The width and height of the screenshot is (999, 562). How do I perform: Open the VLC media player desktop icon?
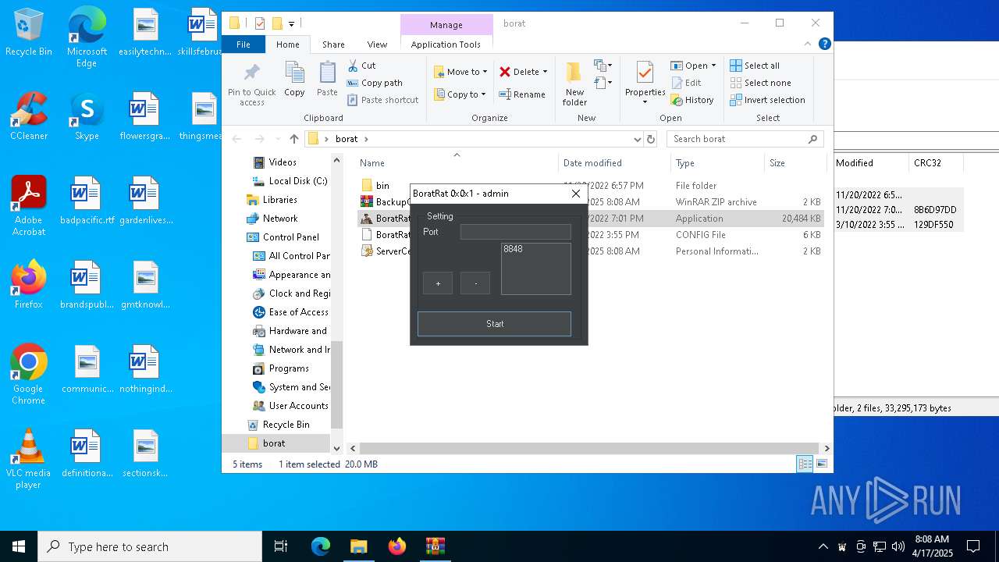pyautogui.click(x=29, y=459)
